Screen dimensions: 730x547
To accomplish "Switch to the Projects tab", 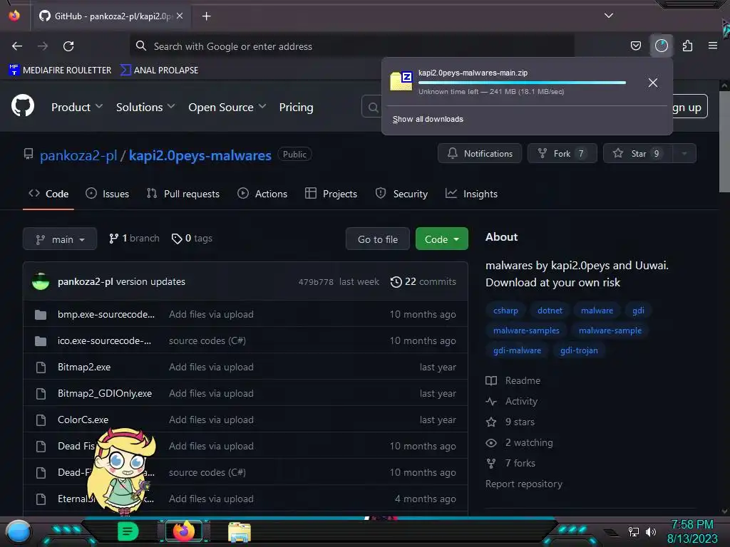I will [331, 194].
